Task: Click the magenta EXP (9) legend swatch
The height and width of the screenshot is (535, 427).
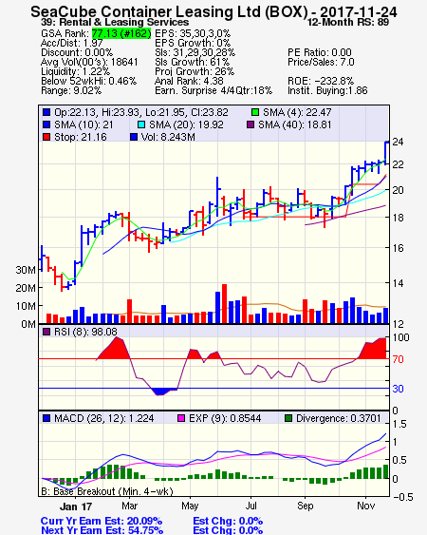Action: [x=181, y=418]
